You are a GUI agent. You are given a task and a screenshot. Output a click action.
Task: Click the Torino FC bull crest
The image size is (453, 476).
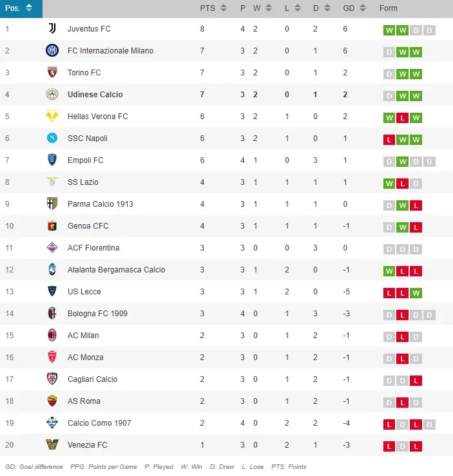(52, 73)
